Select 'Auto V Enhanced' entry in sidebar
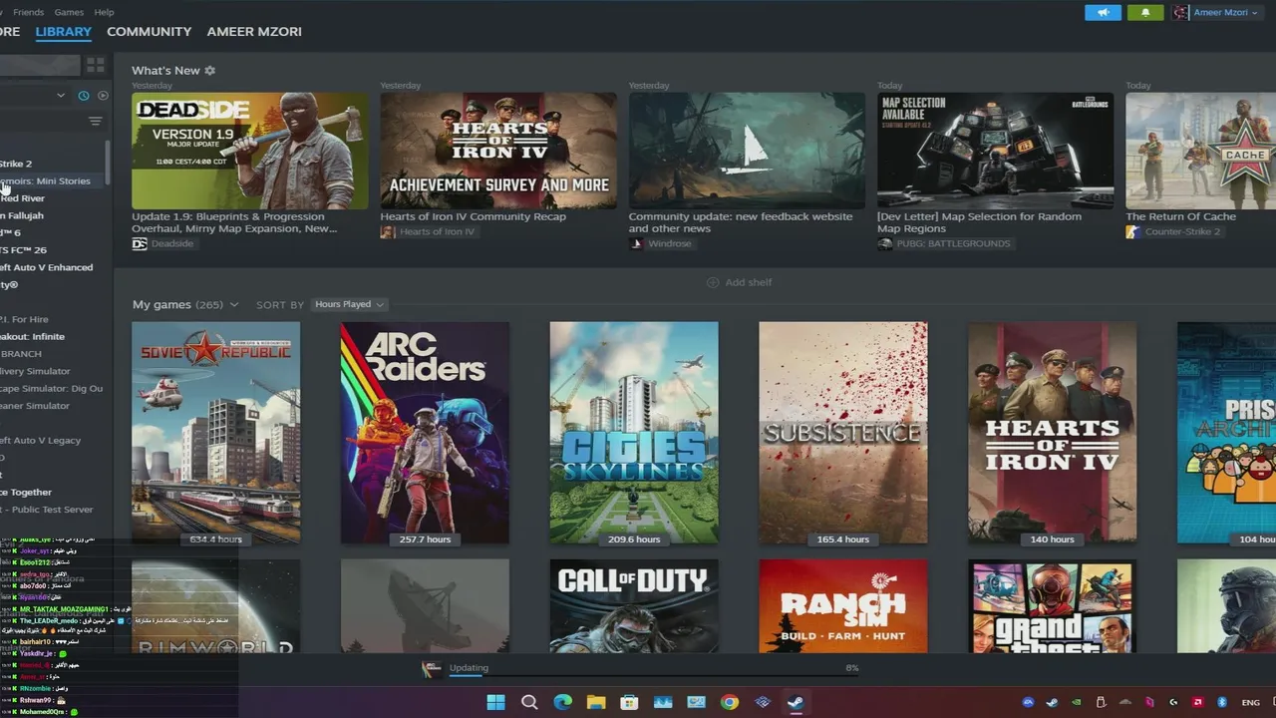 pos(53,267)
